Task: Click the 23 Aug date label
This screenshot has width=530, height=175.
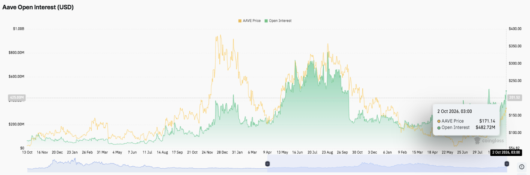Action: pyautogui.click(x=327, y=152)
